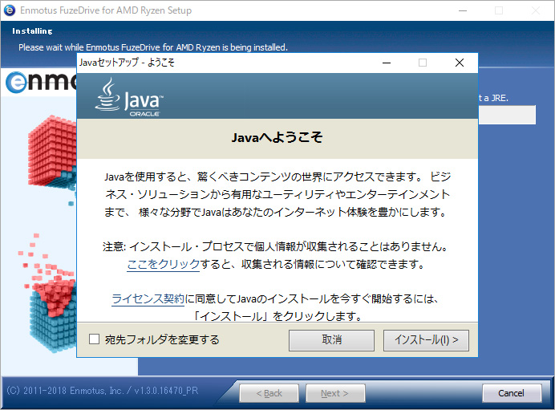
Task: Click maximize icon on Java setup dialog
Action: 423,63
